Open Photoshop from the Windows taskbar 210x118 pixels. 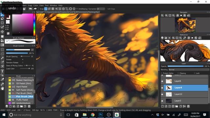click(101, 115)
